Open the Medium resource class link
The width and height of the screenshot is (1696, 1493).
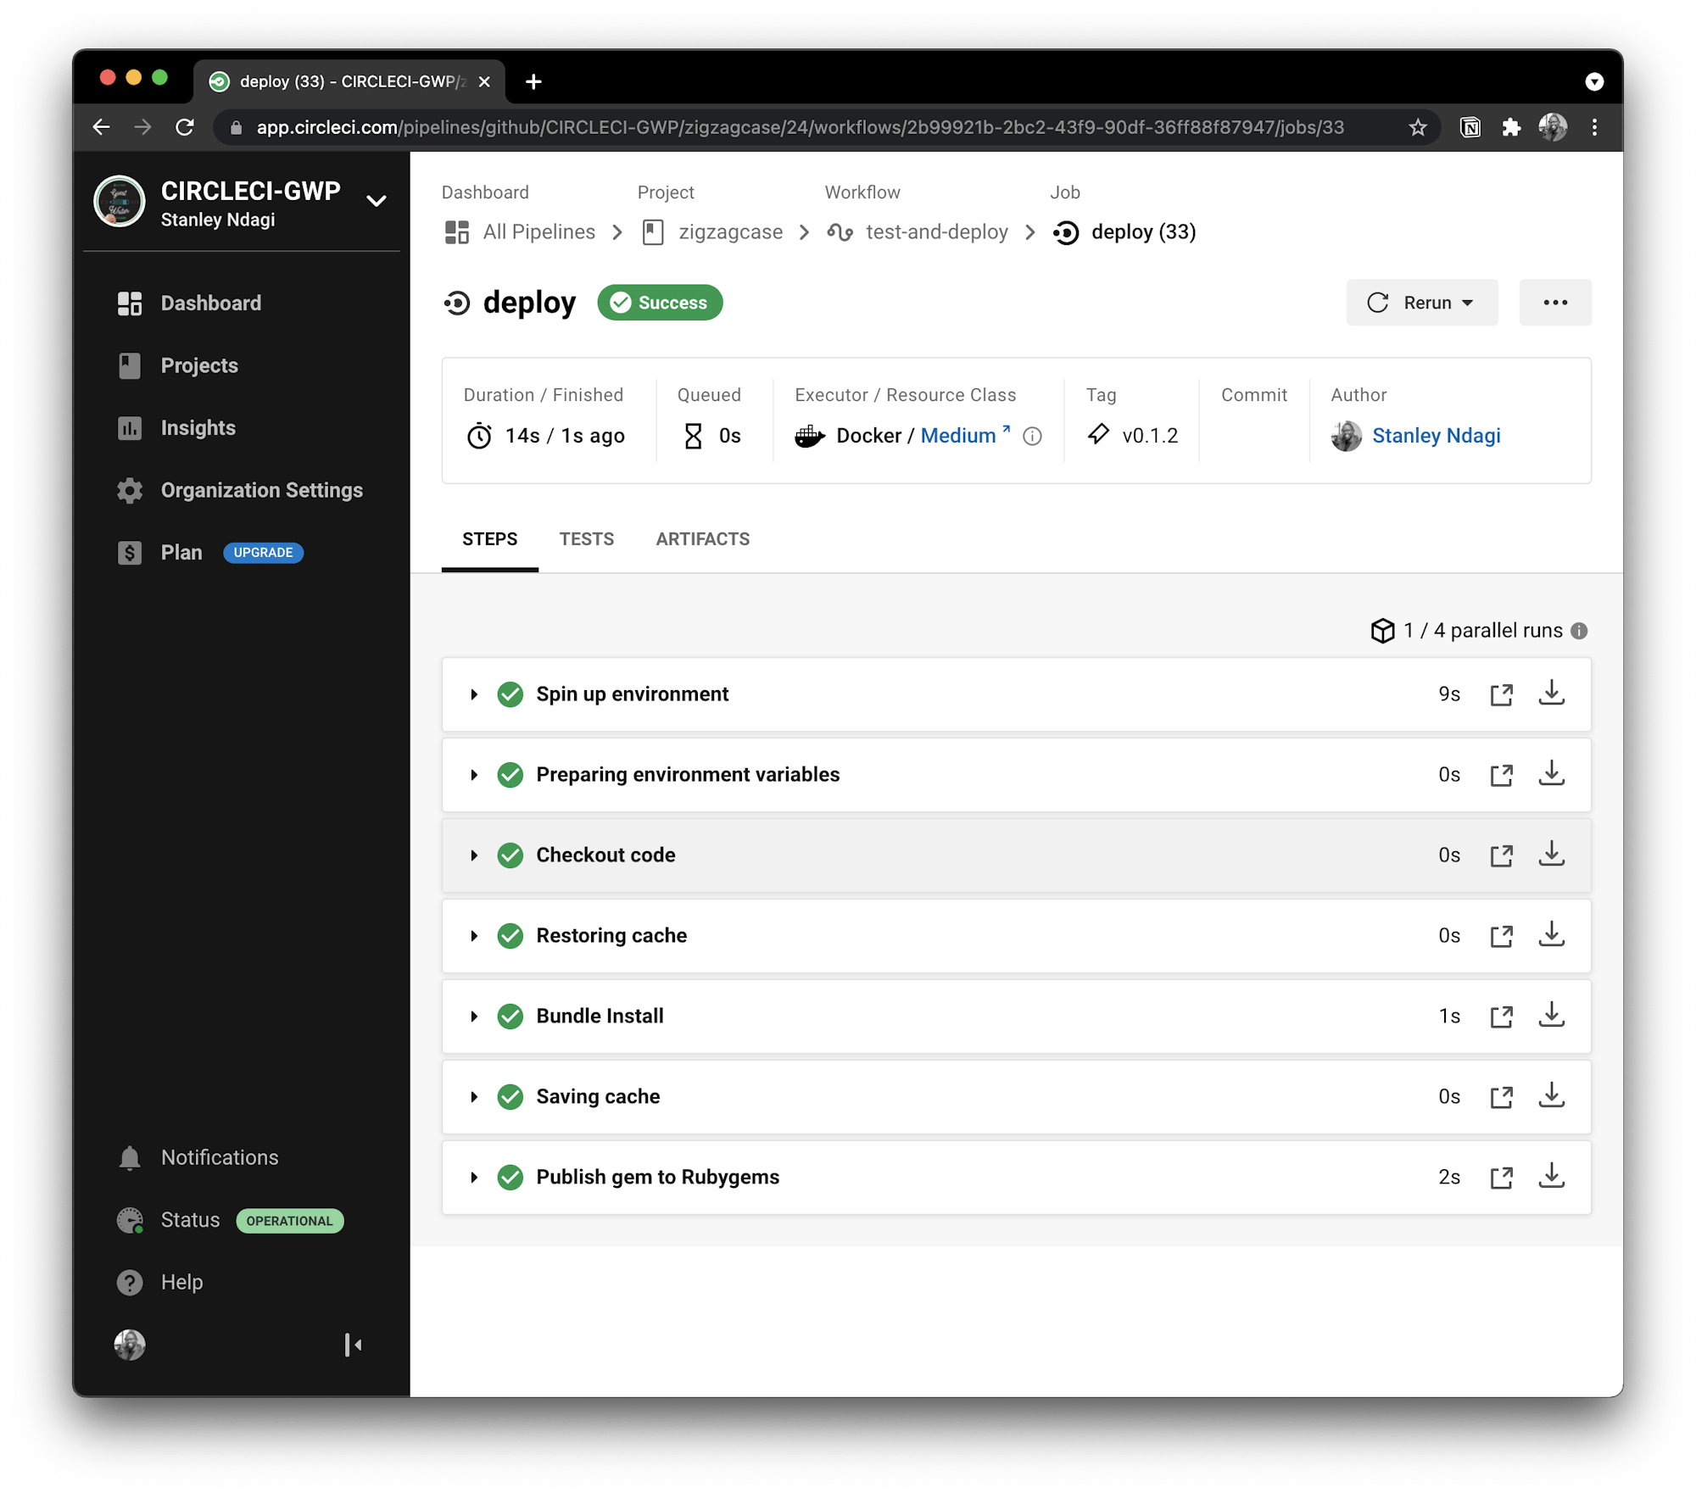959,435
